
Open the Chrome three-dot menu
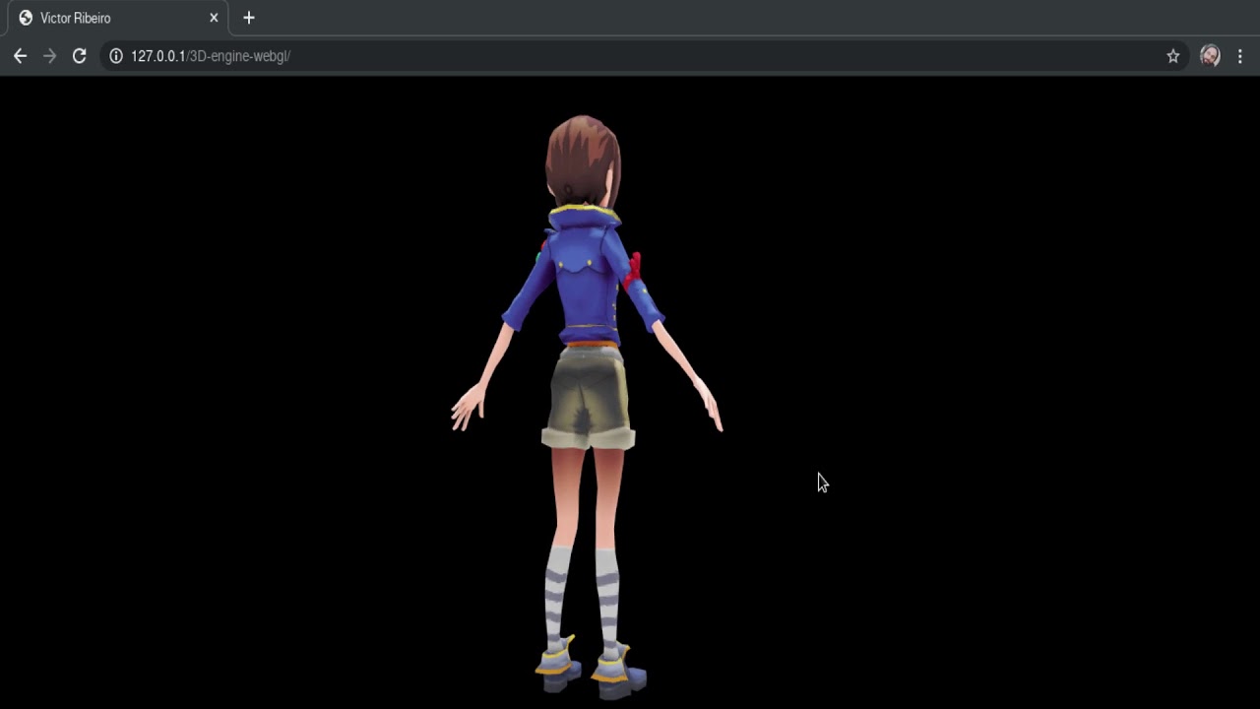coord(1239,56)
